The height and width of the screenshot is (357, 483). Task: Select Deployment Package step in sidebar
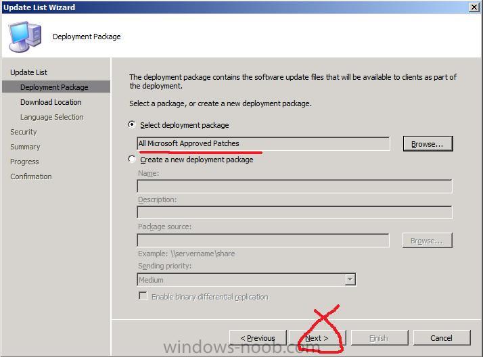pyautogui.click(x=56, y=87)
